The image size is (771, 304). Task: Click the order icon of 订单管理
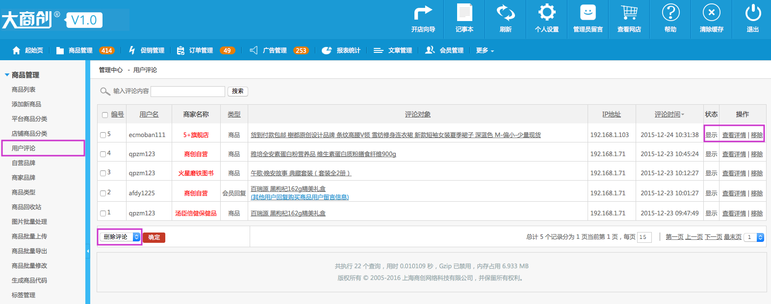pyautogui.click(x=180, y=50)
